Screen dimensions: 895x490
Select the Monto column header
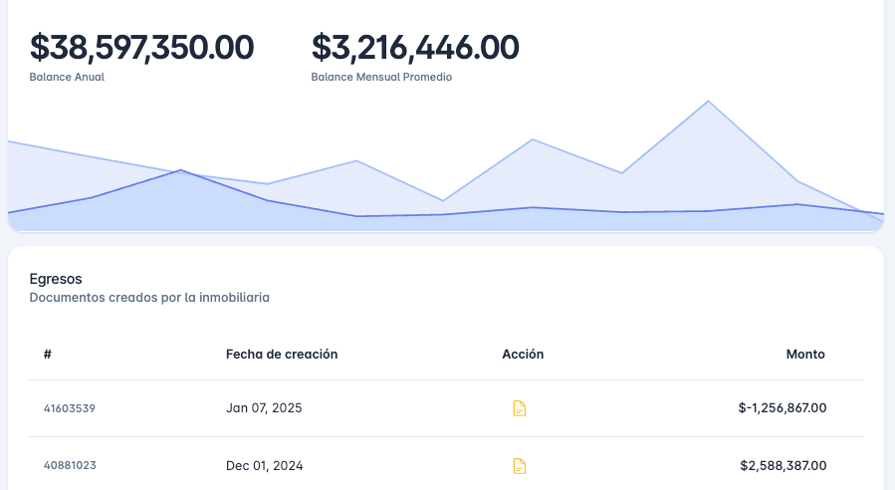pyautogui.click(x=805, y=354)
